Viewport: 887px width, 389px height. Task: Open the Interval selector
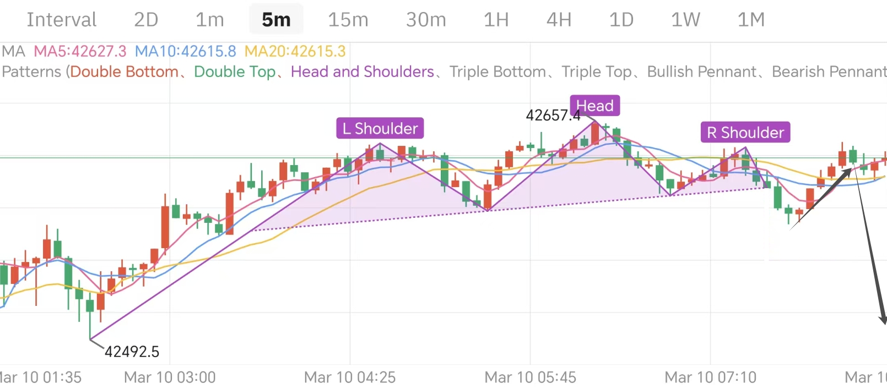61,19
